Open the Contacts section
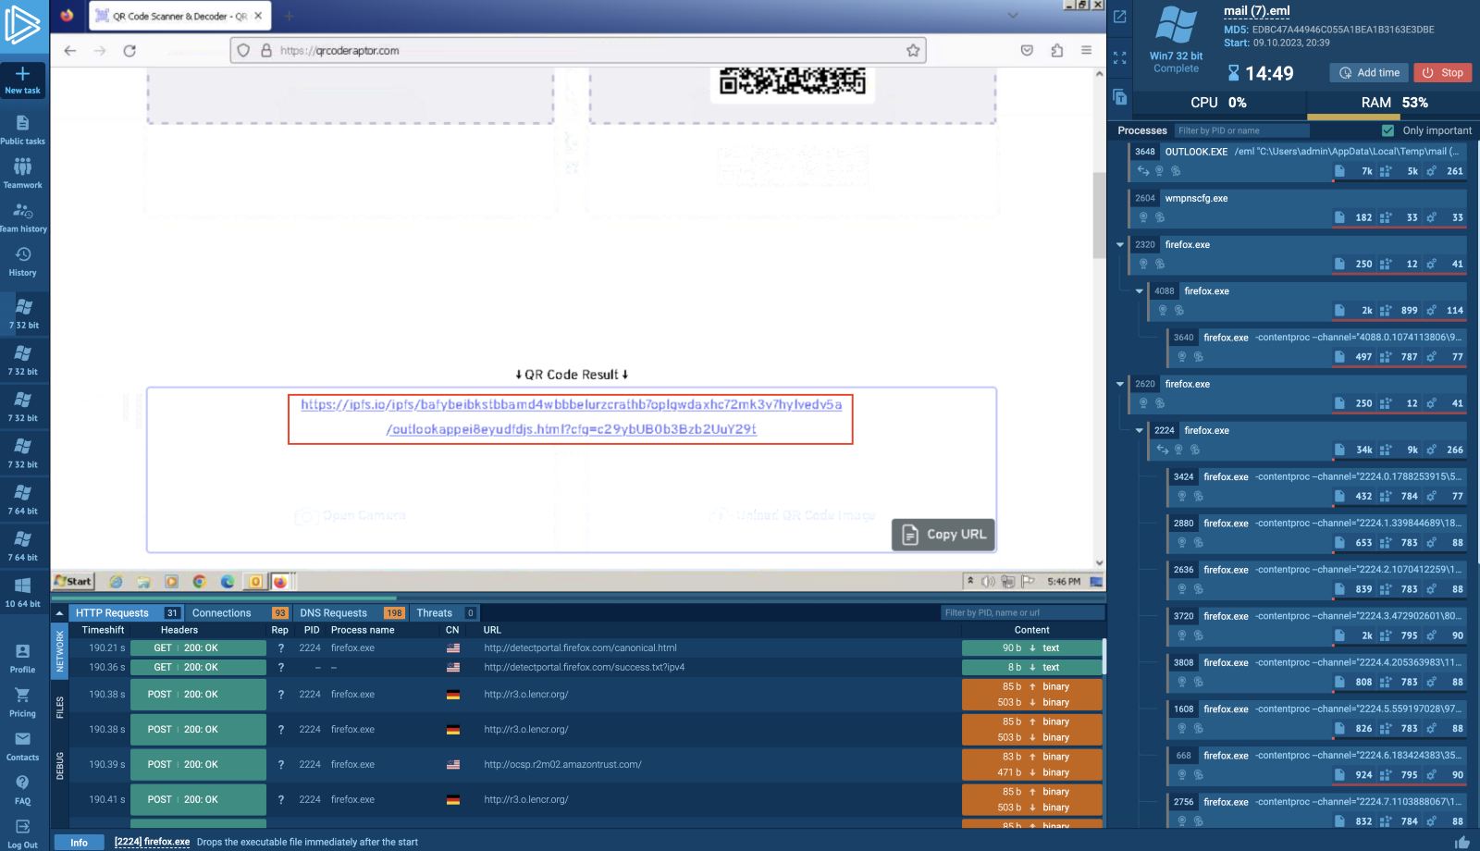1480x851 pixels. (x=23, y=745)
